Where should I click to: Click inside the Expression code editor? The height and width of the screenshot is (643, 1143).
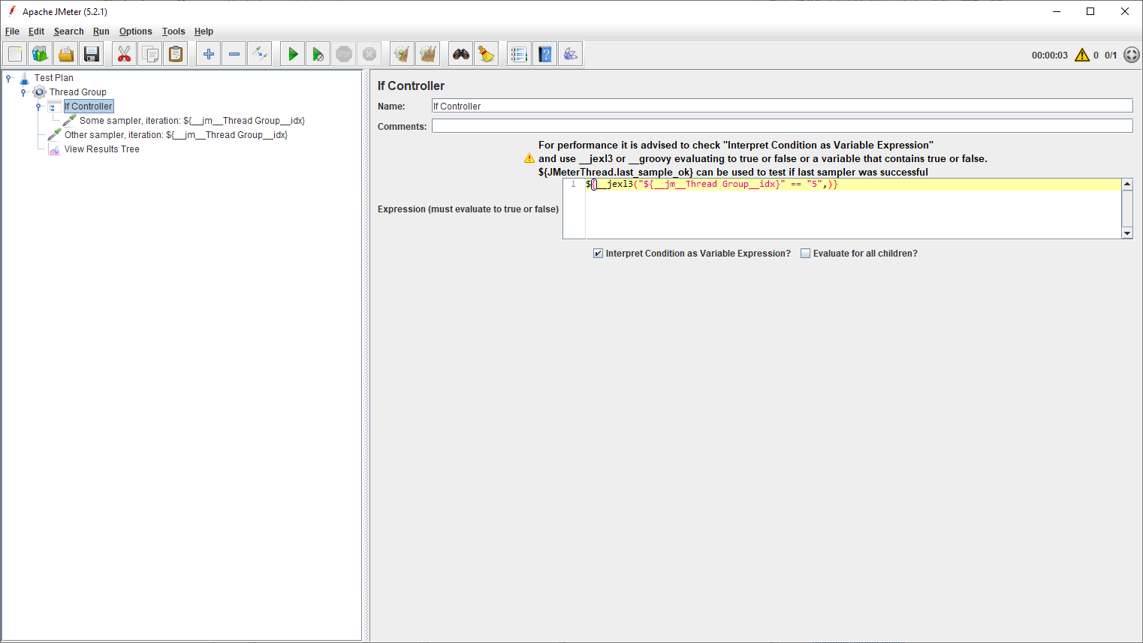(x=853, y=209)
